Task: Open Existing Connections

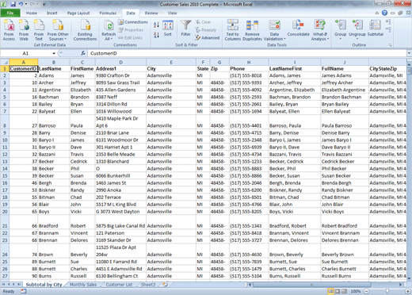Action: (x=85, y=30)
